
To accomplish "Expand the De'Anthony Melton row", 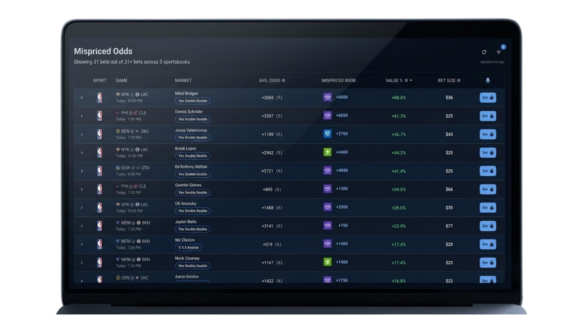I will click(82, 171).
